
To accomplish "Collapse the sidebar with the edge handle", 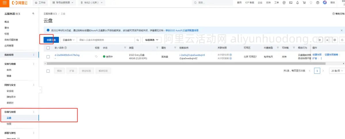I will point(40,90).
